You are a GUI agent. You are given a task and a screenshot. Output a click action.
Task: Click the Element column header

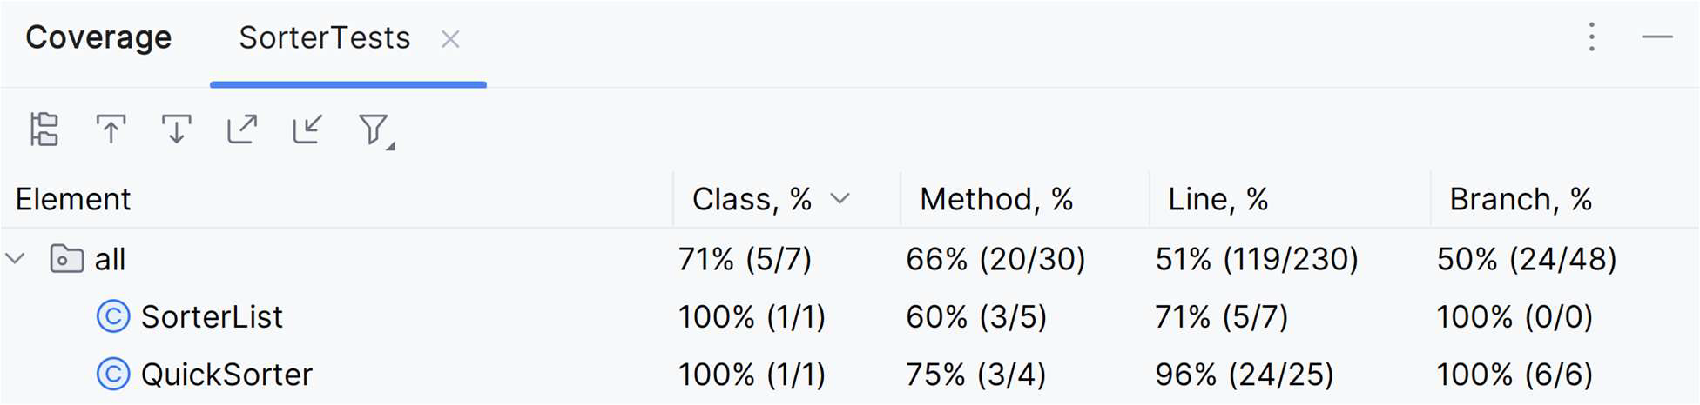[x=73, y=200]
